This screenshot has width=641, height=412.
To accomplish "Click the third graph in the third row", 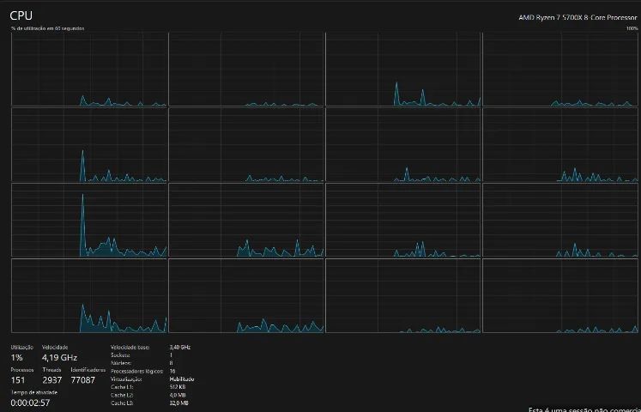I will (403, 221).
